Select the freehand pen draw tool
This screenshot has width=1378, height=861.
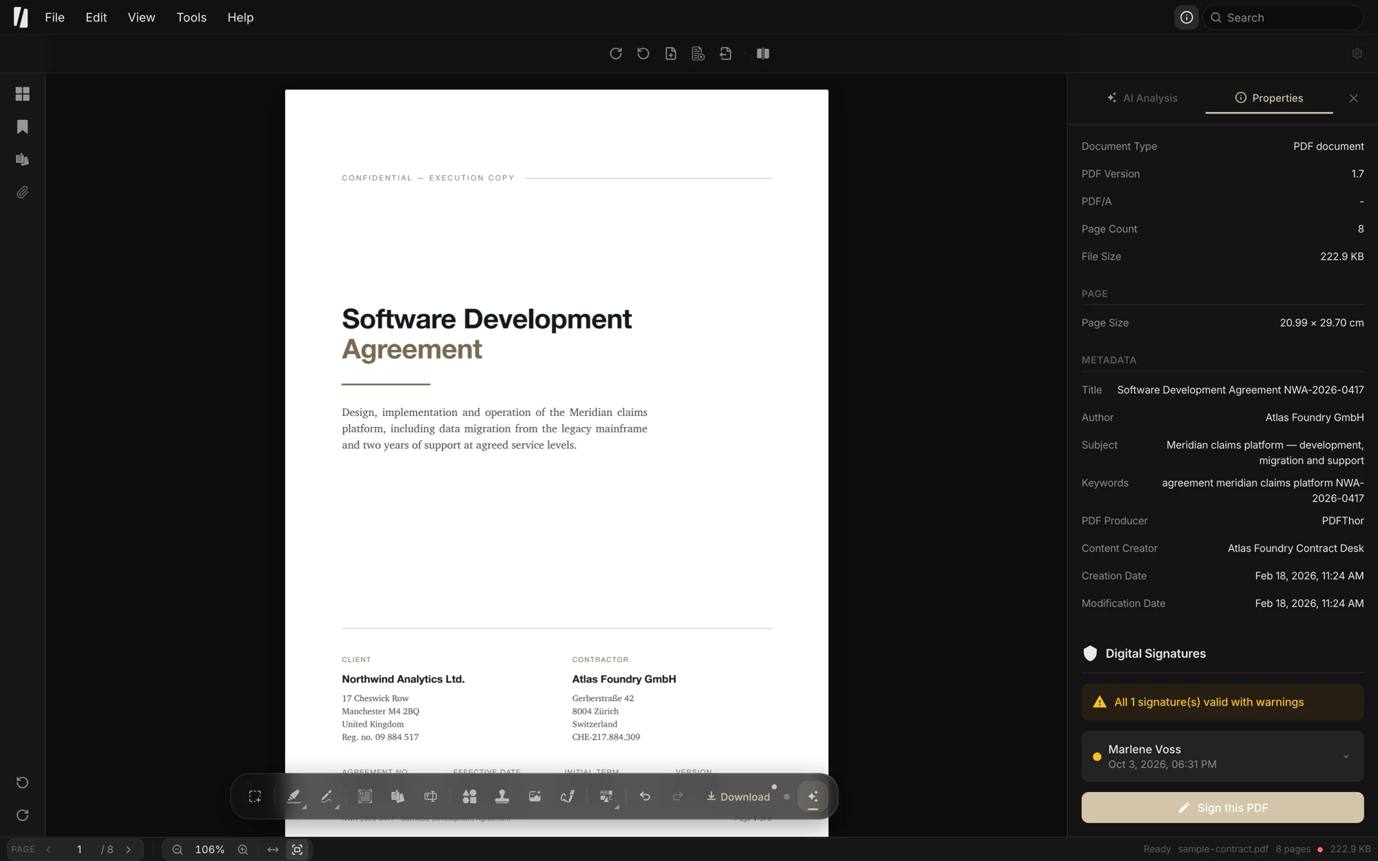(327, 796)
